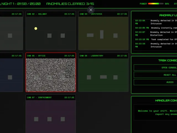Select the static CAM 05 Office feed
Viewport: 177px width, 133px height.
click(51, 72)
